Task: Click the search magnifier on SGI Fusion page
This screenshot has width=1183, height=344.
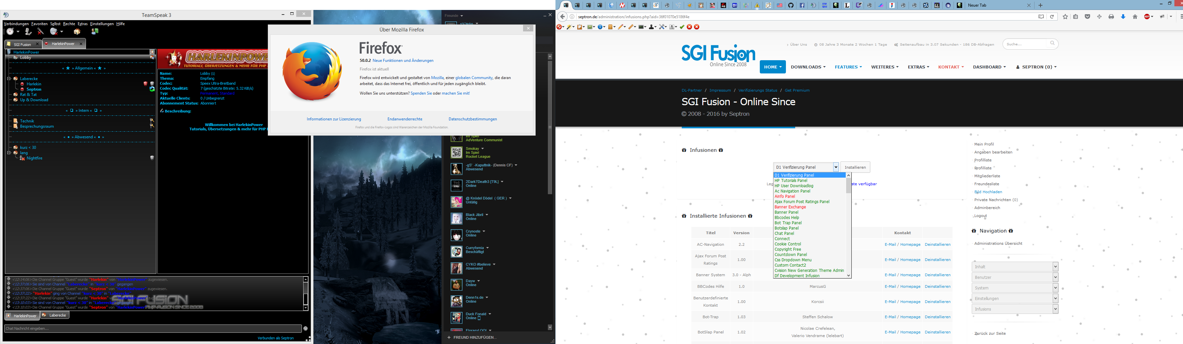Action: [x=1052, y=44]
